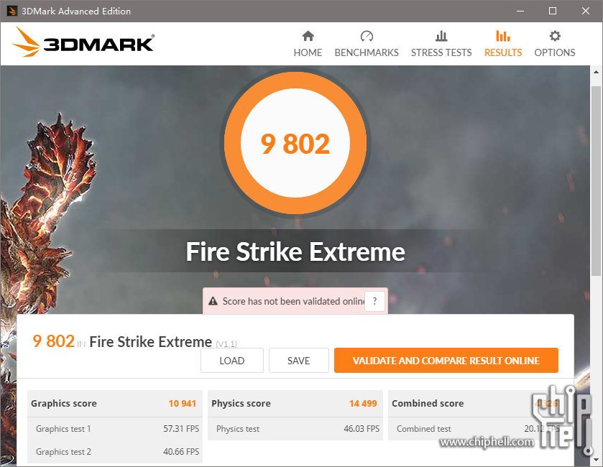This screenshot has height=467, width=603.
Task: Click the scrollbar up arrow
Action: click(x=596, y=72)
